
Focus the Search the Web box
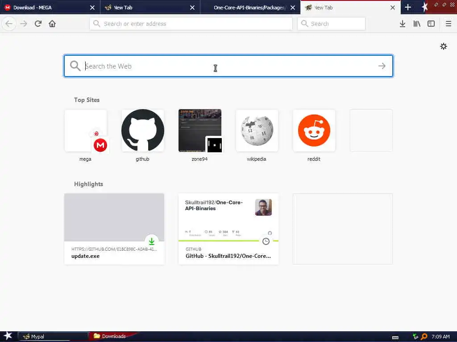(228, 66)
